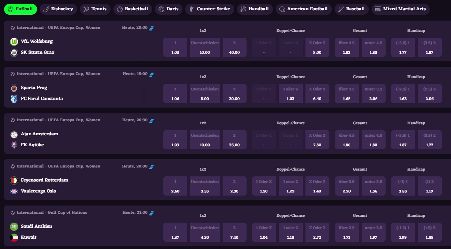Screen dimensions: 451x249
Task: Select 1 oder 2 at 1.22 for Feyenoord
Action: point(291,186)
